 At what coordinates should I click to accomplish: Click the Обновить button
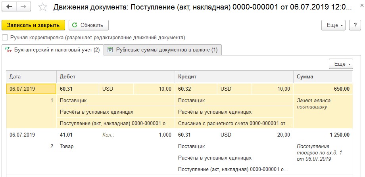[x=88, y=25]
